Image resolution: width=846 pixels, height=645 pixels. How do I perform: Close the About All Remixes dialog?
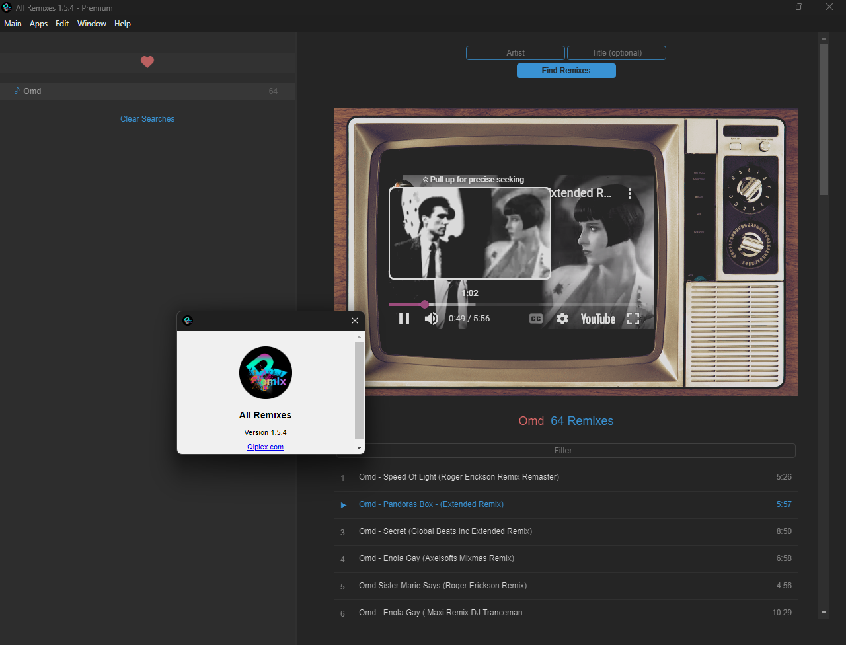(355, 321)
